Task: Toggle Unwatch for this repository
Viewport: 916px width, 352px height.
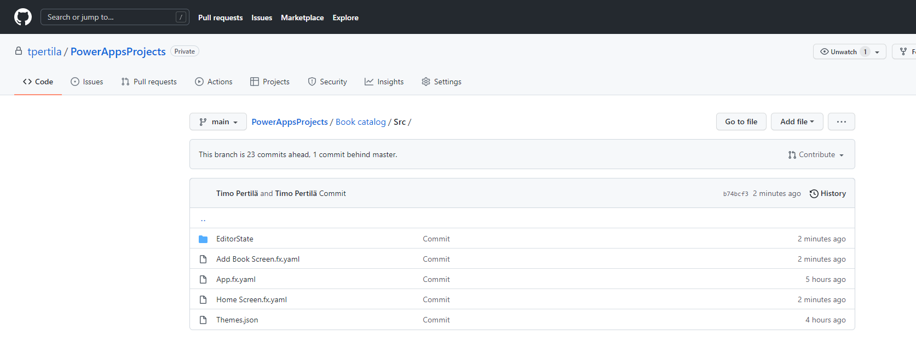Action: [843, 52]
